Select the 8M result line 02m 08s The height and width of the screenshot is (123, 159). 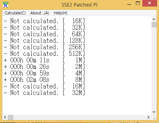coord(44,80)
